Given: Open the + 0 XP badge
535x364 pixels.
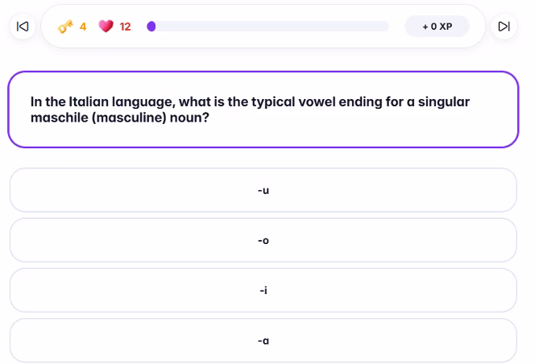Looking at the screenshot, I should point(437,27).
